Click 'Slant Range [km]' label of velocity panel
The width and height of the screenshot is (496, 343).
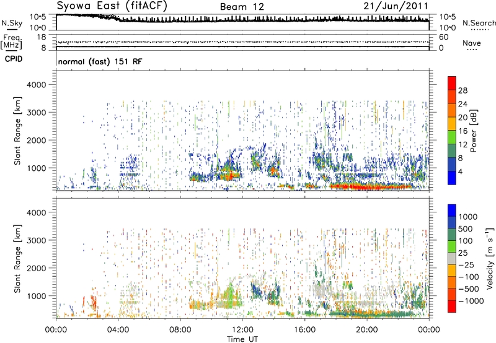pyautogui.click(x=17, y=258)
